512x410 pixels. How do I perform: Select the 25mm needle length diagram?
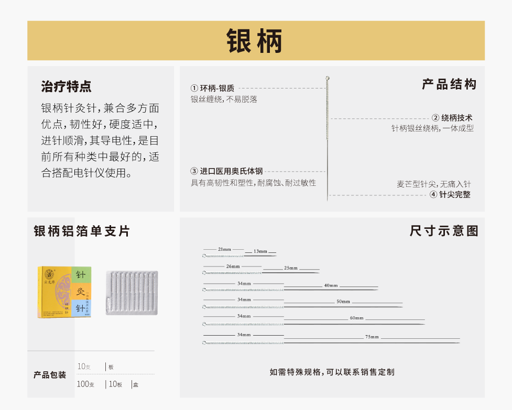[x=261, y=270]
